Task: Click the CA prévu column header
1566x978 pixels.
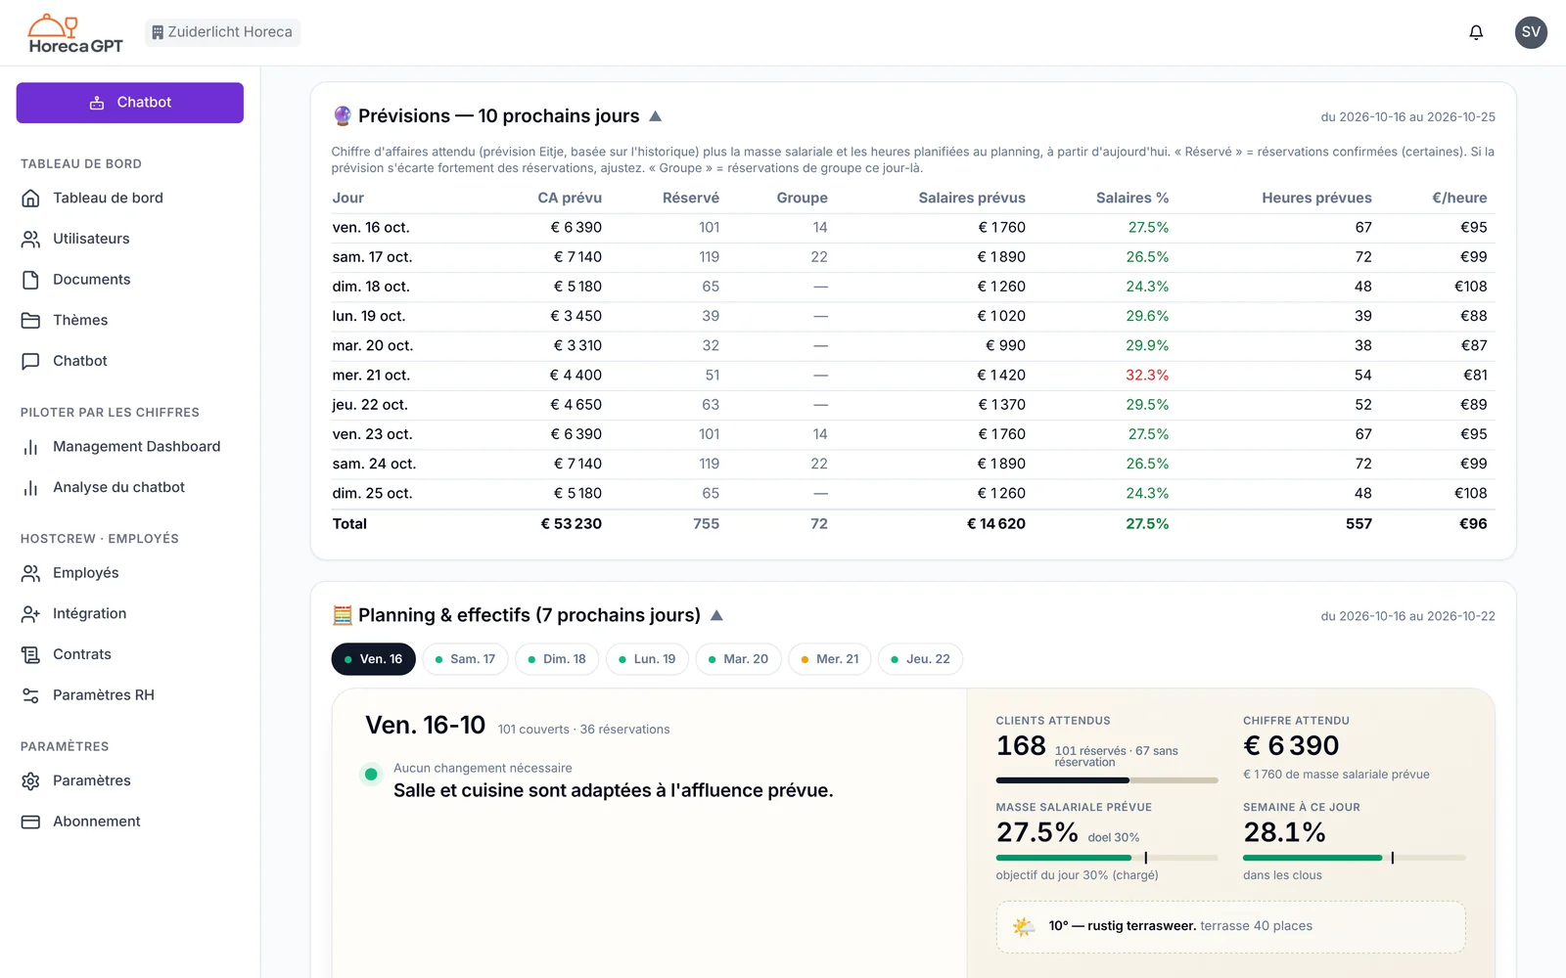Action: (570, 198)
